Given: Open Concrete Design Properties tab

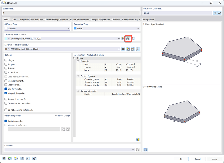Looking at the screenshot, I should point(56,19).
